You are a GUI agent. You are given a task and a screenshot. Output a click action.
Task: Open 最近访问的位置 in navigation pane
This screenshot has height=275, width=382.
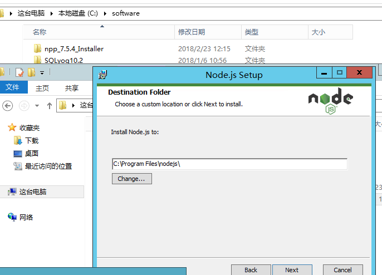click(48, 166)
